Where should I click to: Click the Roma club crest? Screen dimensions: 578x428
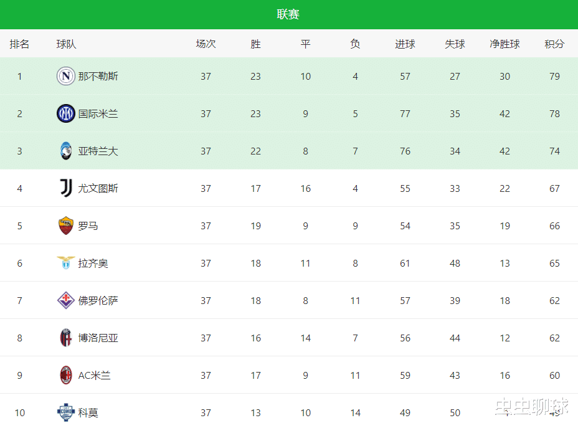click(66, 226)
